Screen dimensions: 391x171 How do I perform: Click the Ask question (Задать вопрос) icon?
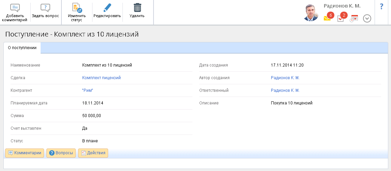[45, 8]
